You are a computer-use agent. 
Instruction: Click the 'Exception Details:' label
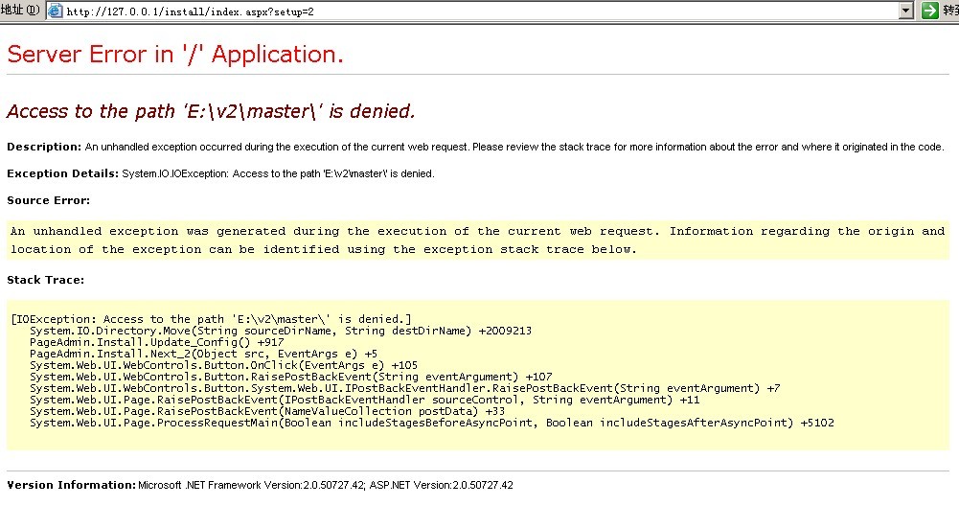point(62,173)
